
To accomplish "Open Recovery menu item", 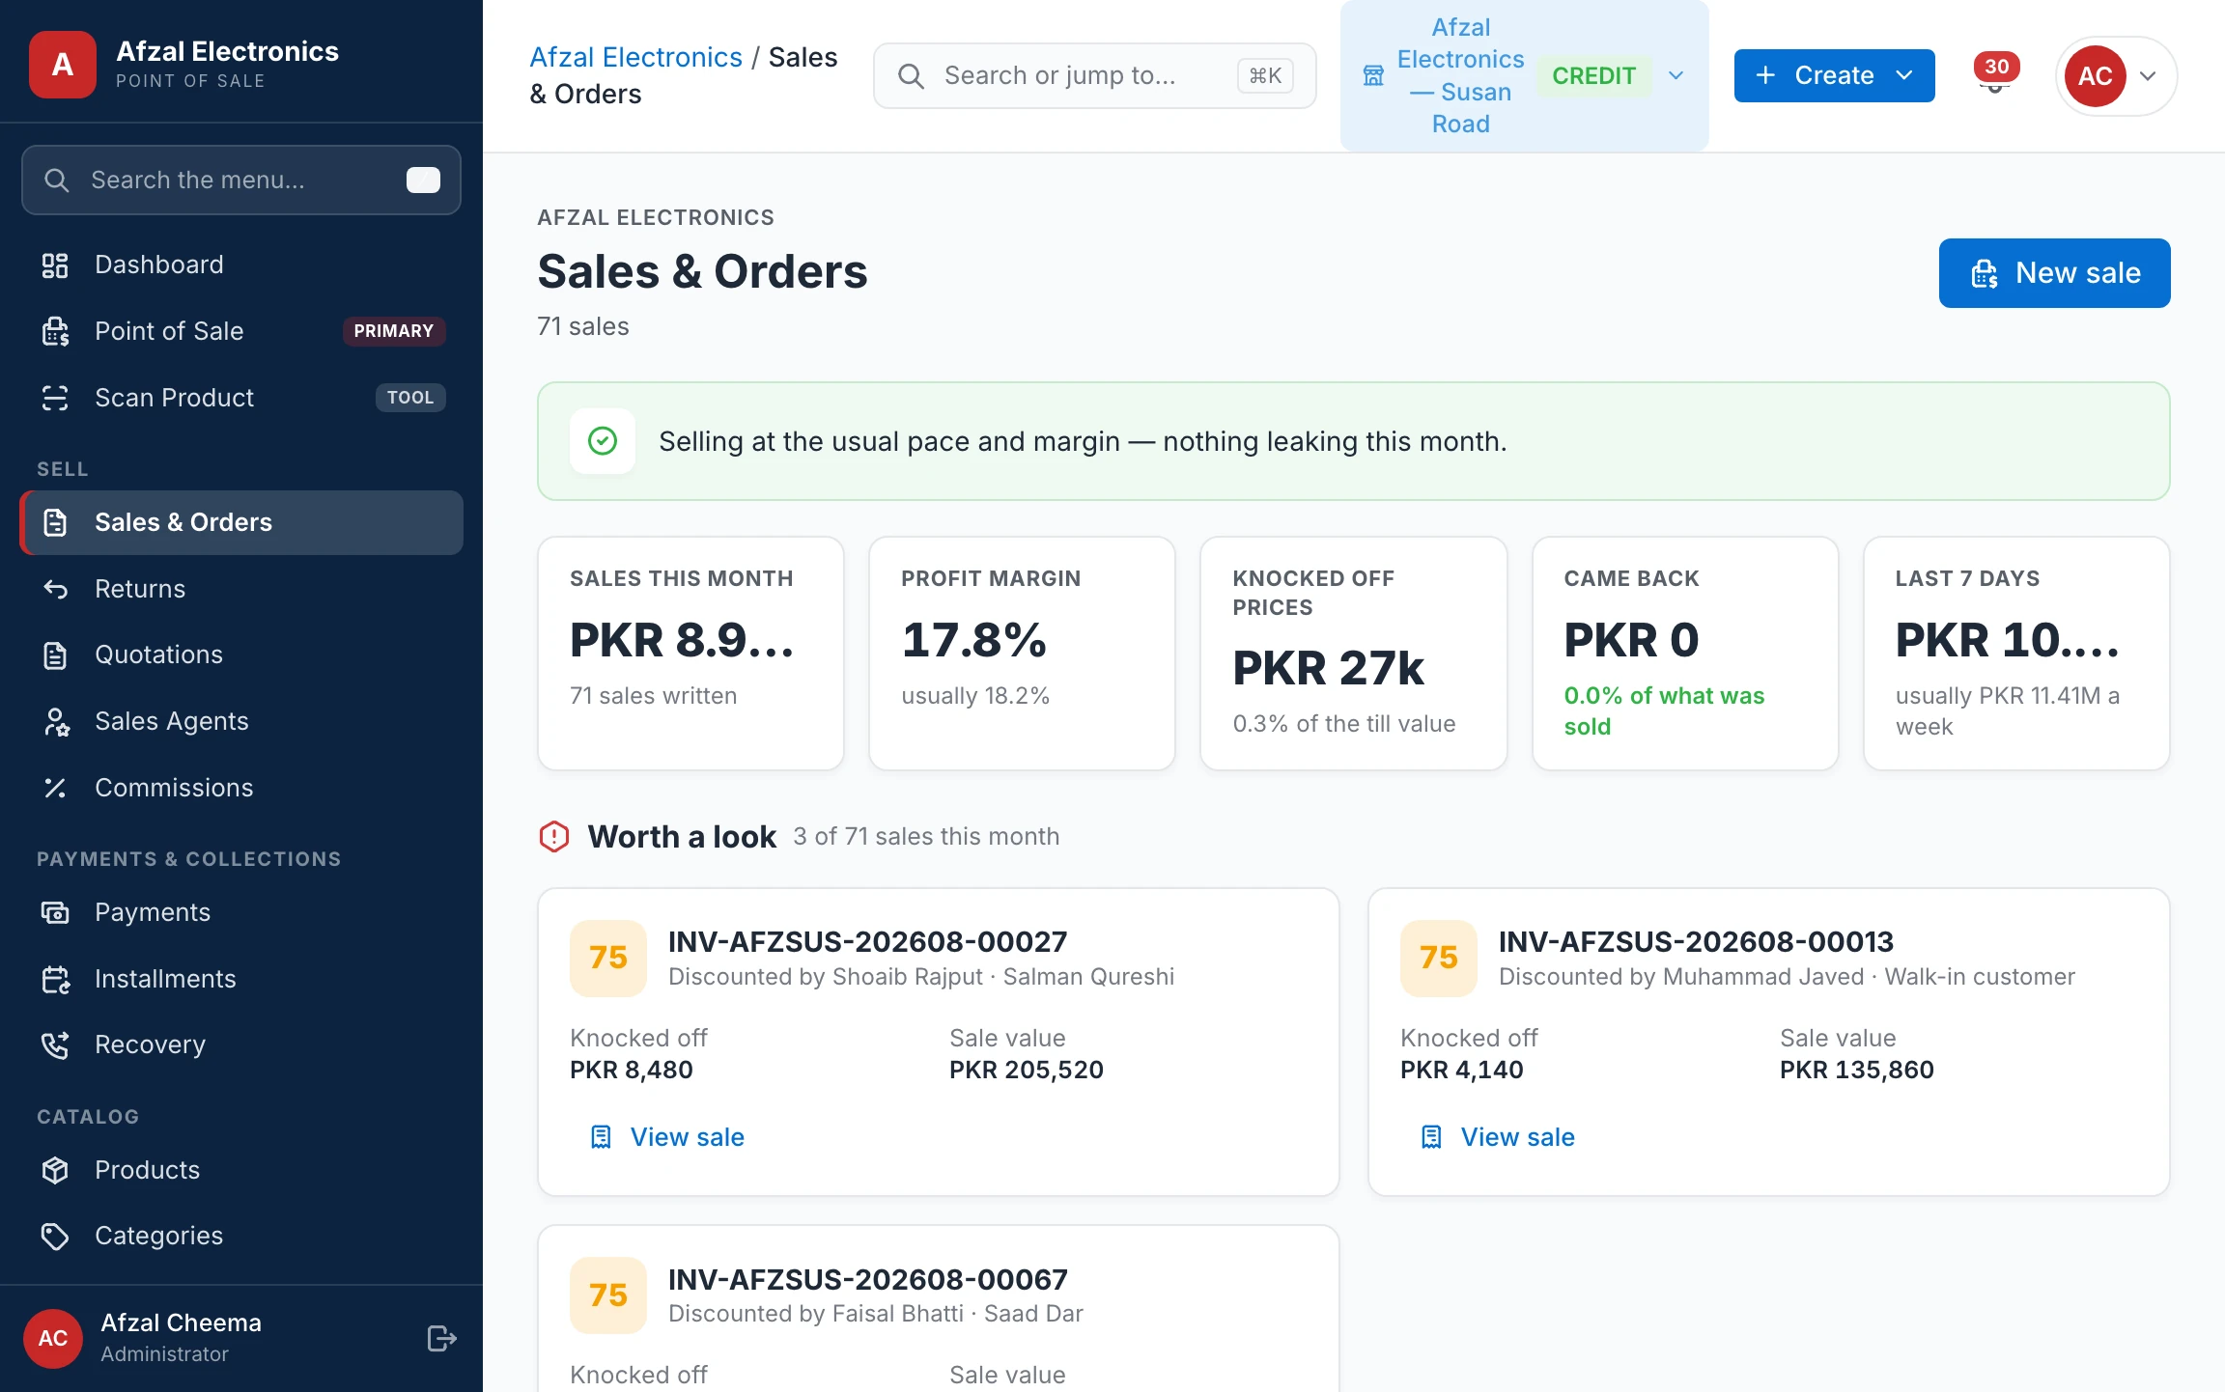I will click(241, 1044).
